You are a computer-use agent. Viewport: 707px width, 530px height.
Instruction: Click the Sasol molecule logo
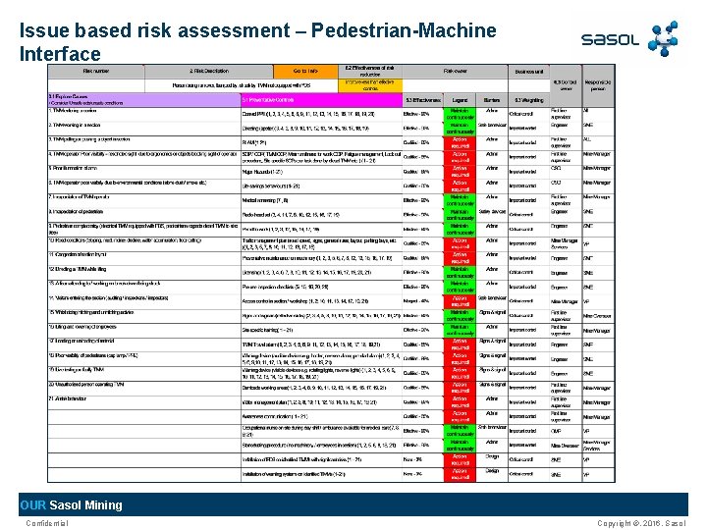point(663,38)
